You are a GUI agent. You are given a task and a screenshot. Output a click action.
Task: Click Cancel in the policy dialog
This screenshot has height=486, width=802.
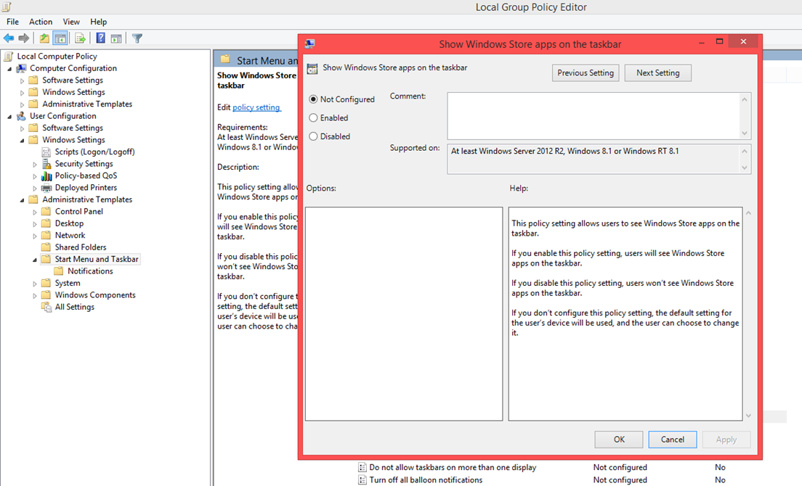pos(672,440)
